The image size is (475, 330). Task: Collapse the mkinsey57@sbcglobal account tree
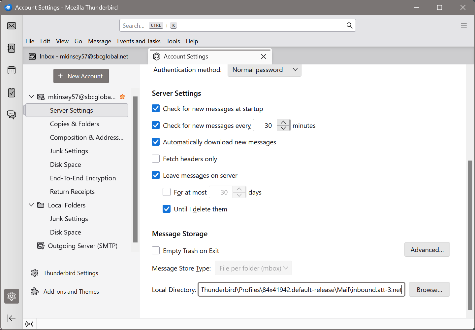tap(31, 97)
